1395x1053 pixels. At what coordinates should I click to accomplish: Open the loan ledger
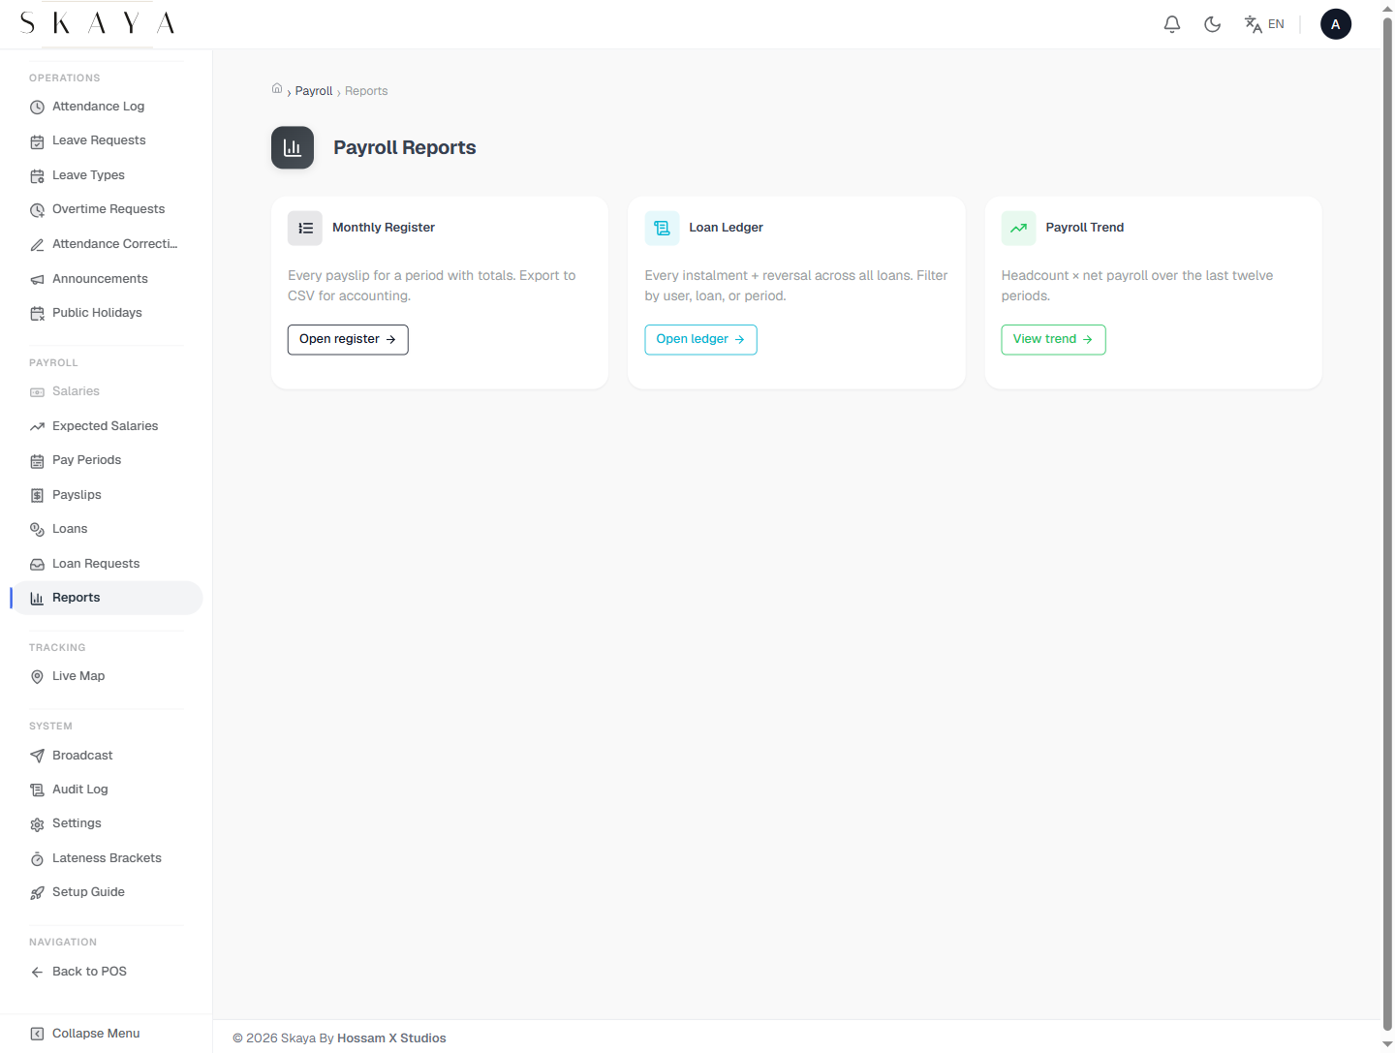click(700, 340)
